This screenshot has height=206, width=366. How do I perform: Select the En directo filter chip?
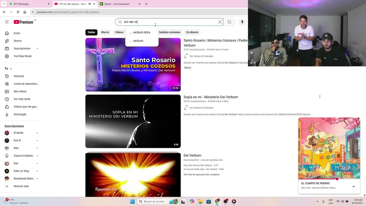192,32
